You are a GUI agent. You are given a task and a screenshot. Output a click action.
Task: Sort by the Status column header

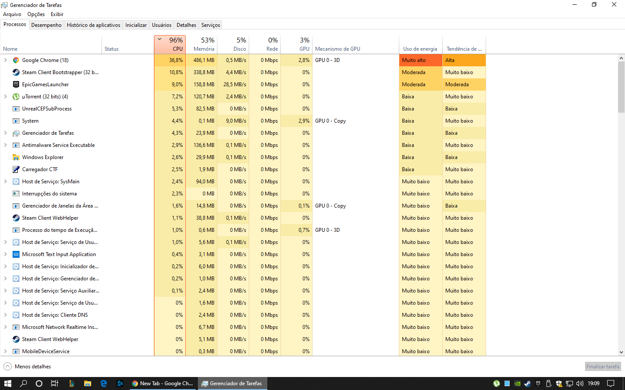pos(128,45)
